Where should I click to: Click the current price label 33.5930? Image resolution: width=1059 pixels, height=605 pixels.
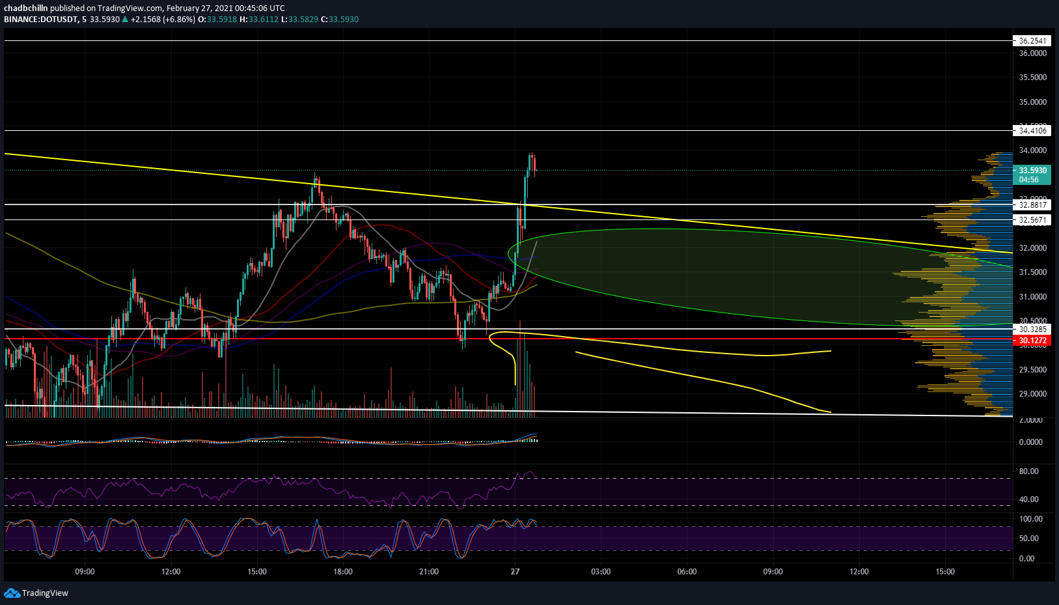(x=1032, y=171)
